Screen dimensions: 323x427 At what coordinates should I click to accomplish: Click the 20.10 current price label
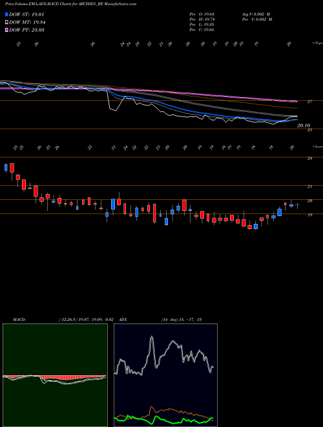[304, 126]
